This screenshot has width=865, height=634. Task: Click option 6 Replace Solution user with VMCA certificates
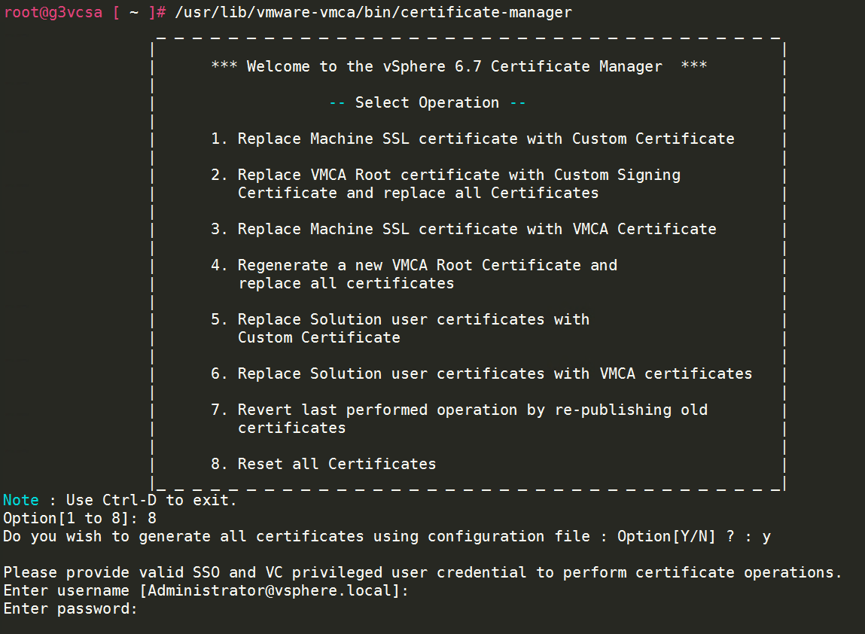(x=482, y=373)
